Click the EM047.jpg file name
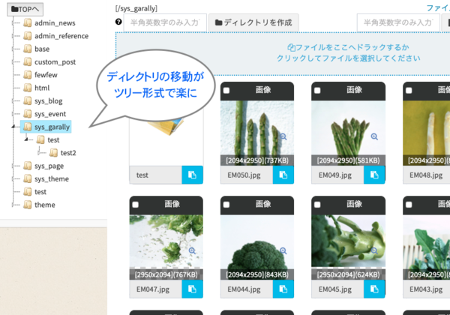 [153, 289]
